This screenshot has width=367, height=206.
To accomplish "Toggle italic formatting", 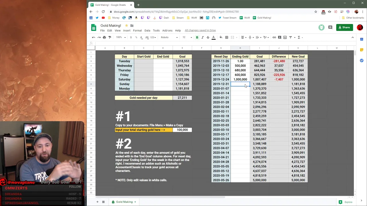I will click(202, 37).
